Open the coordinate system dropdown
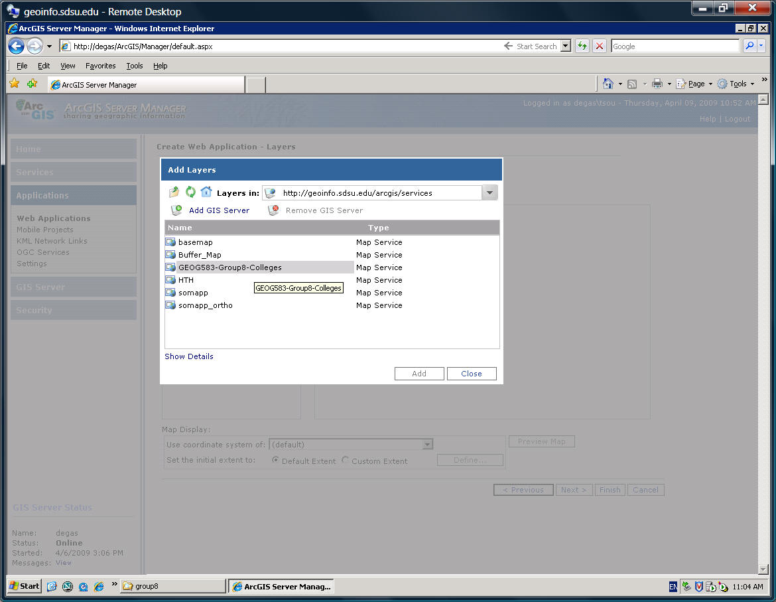 coord(428,445)
